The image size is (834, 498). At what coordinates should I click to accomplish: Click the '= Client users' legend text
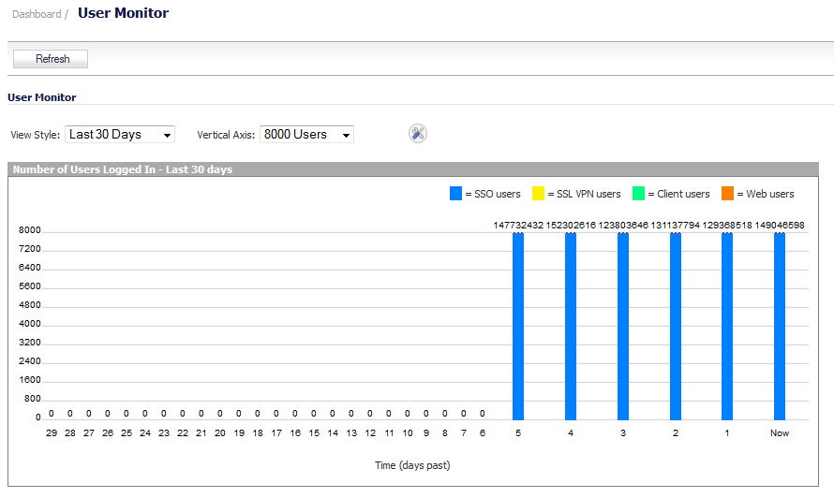click(x=678, y=194)
